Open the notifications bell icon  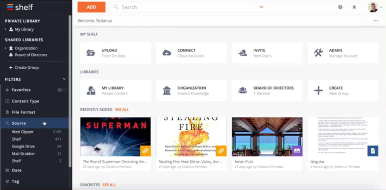tap(354, 7)
